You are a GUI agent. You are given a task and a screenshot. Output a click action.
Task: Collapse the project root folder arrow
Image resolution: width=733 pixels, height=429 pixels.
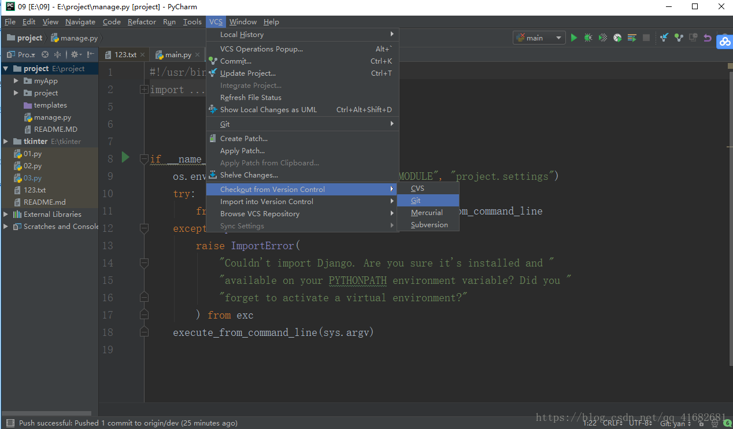(6, 68)
